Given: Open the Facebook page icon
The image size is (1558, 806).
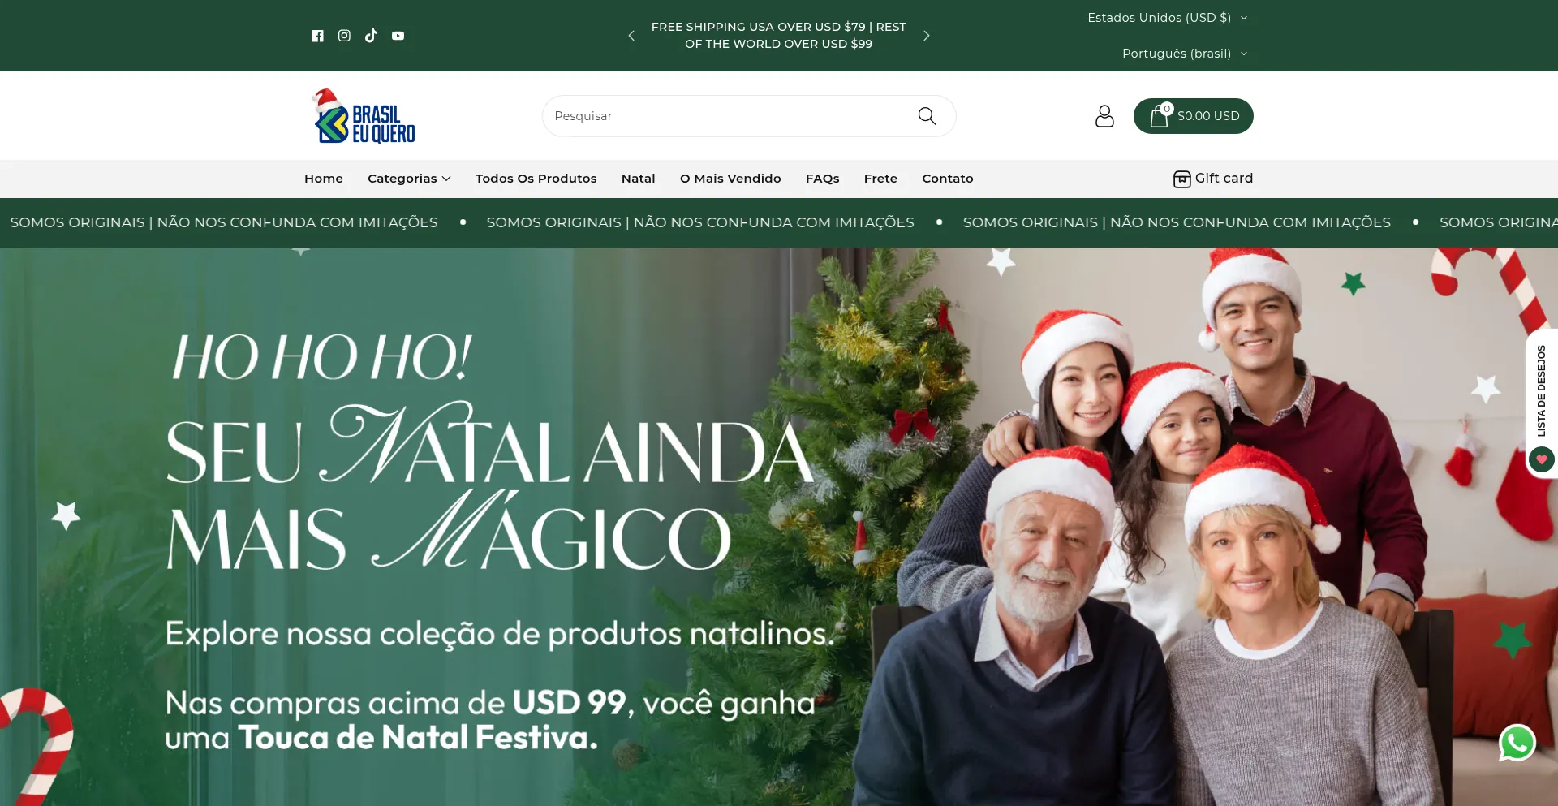Looking at the screenshot, I should pos(317,36).
